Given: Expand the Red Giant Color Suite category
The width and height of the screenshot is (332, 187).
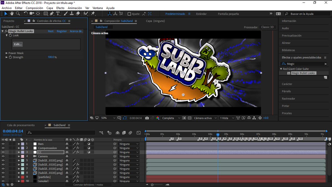Looking at the screenshot, I should [x=281, y=69].
